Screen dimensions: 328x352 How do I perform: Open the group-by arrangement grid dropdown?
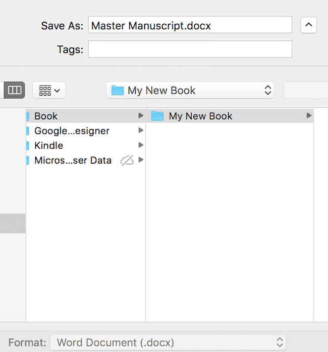[x=49, y=91]
